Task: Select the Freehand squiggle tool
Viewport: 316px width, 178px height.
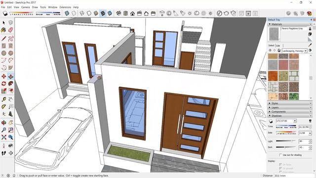Action: point(11,39)
